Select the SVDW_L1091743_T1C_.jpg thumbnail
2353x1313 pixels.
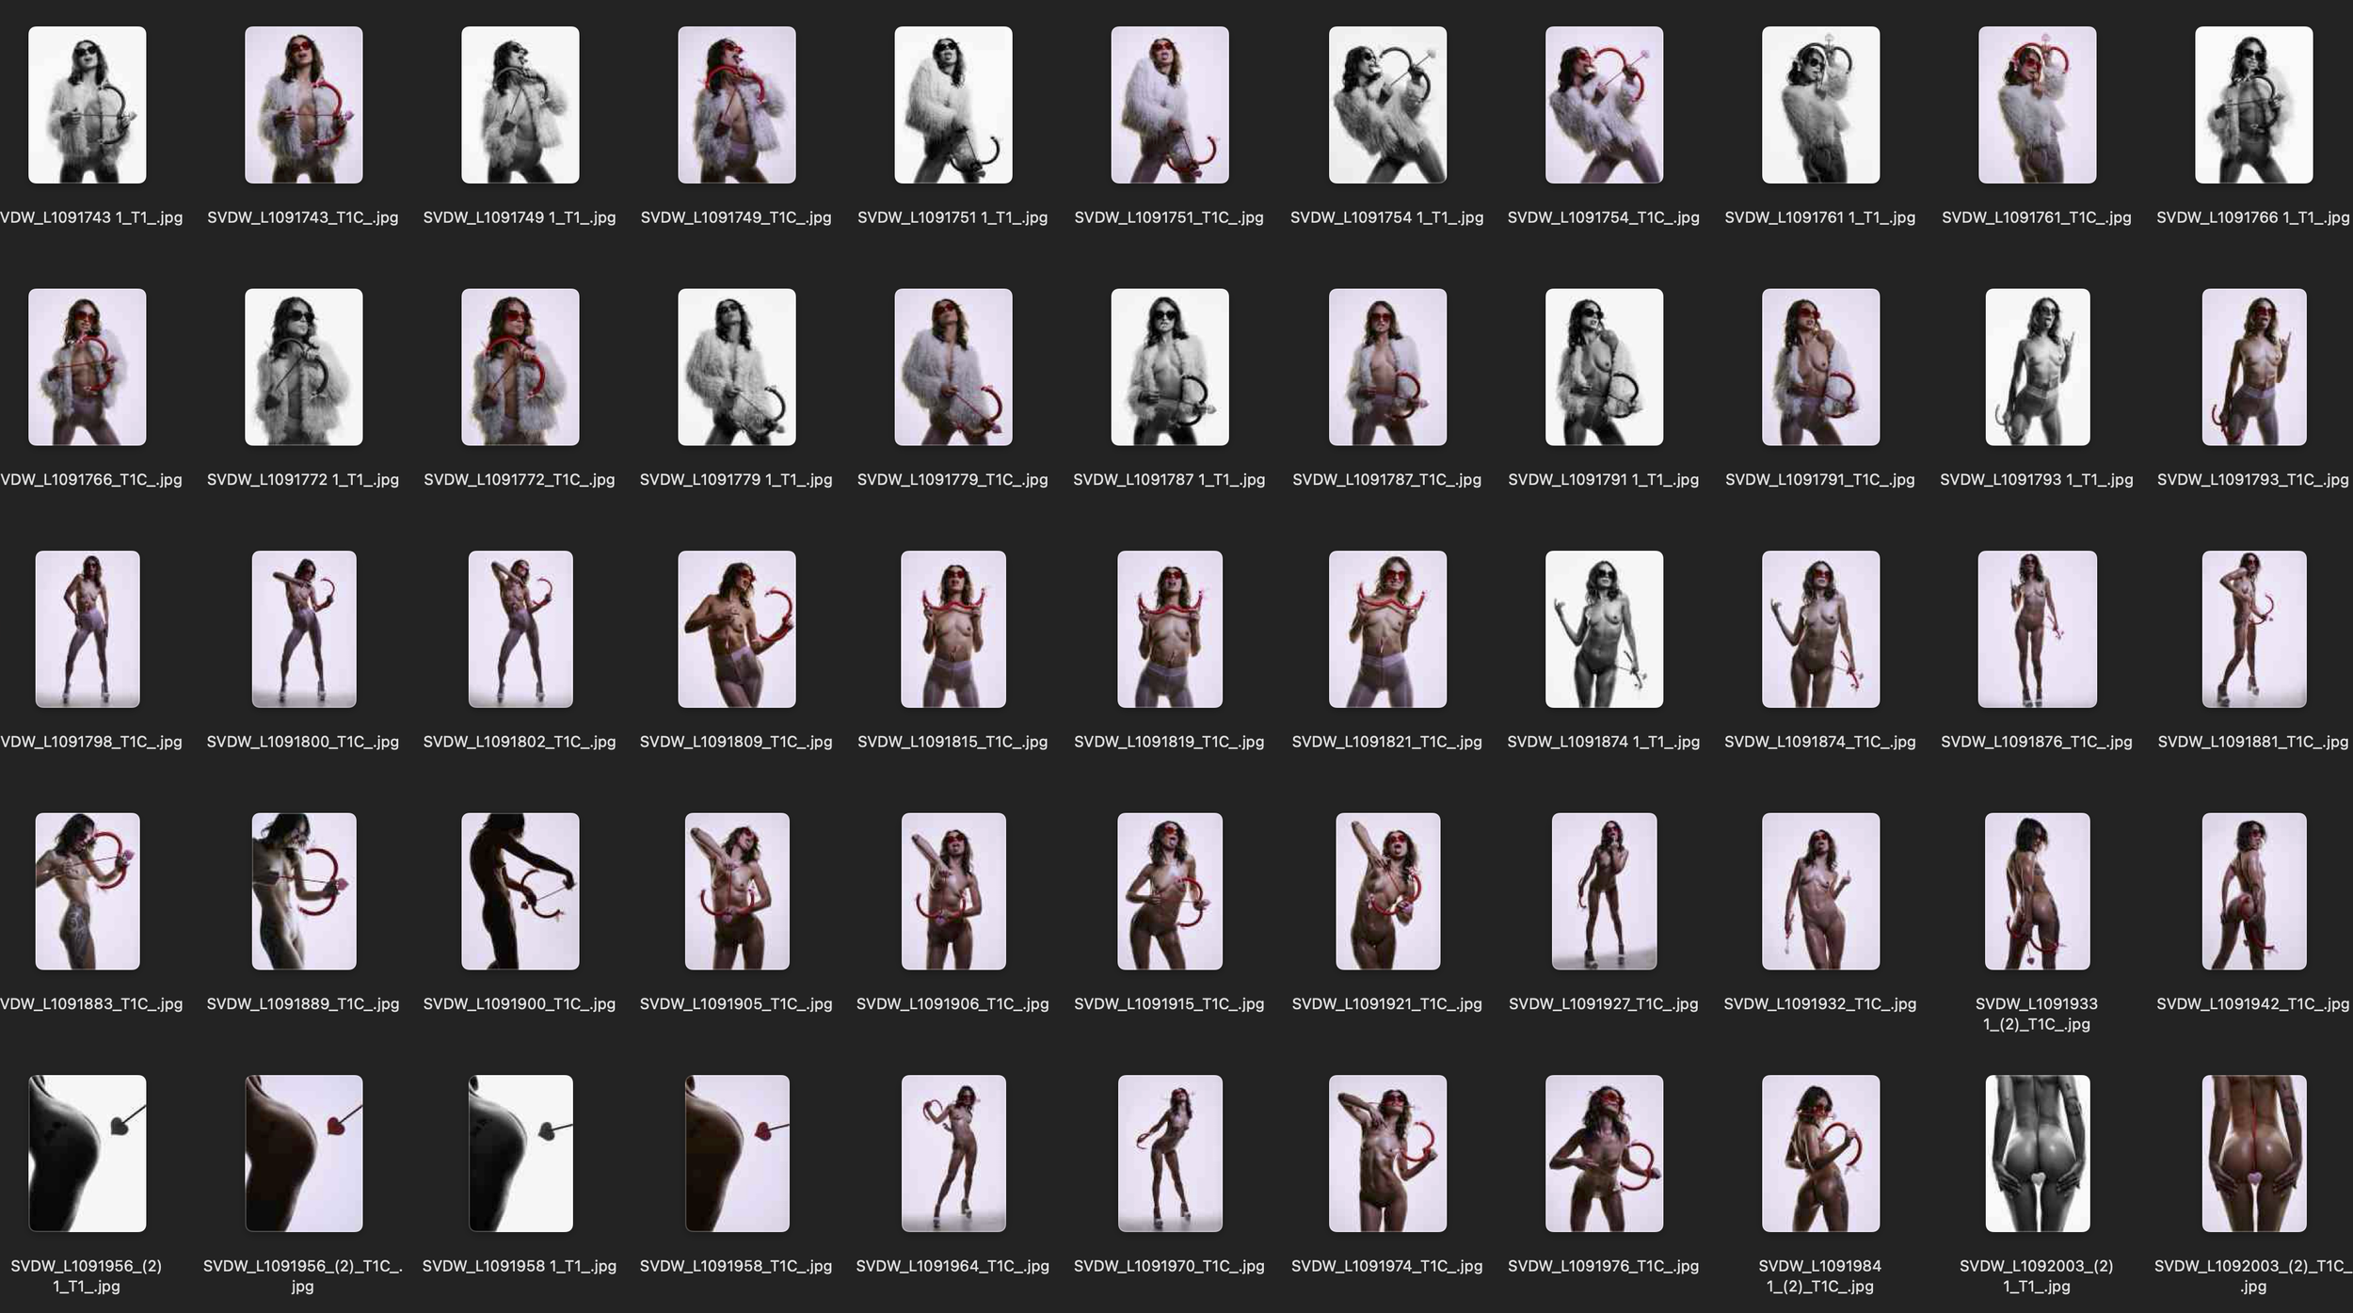point(303,104)
